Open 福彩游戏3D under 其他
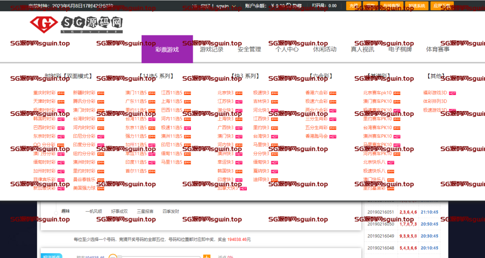This screenshot has height=258, width=485. point(435,93)
